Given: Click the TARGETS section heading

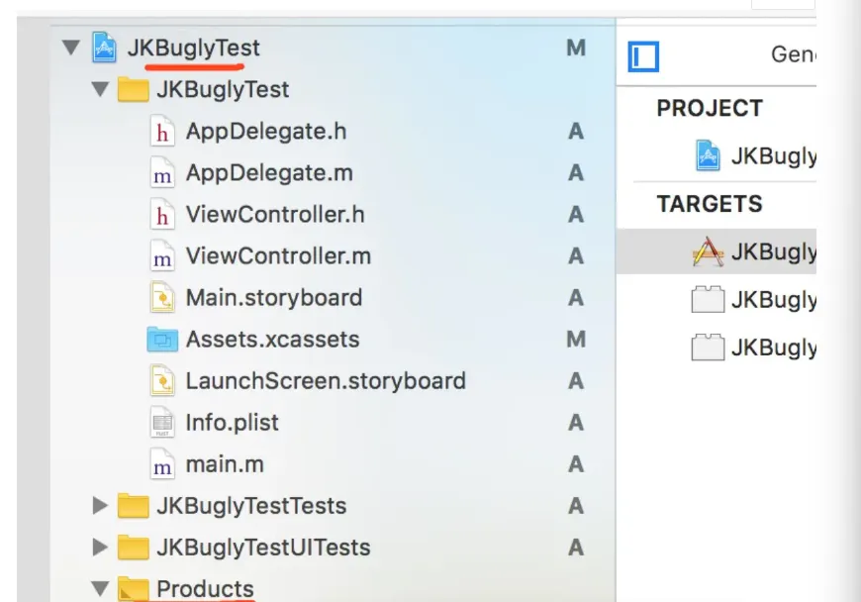Looking at the screenshot, I should [710, 204].
